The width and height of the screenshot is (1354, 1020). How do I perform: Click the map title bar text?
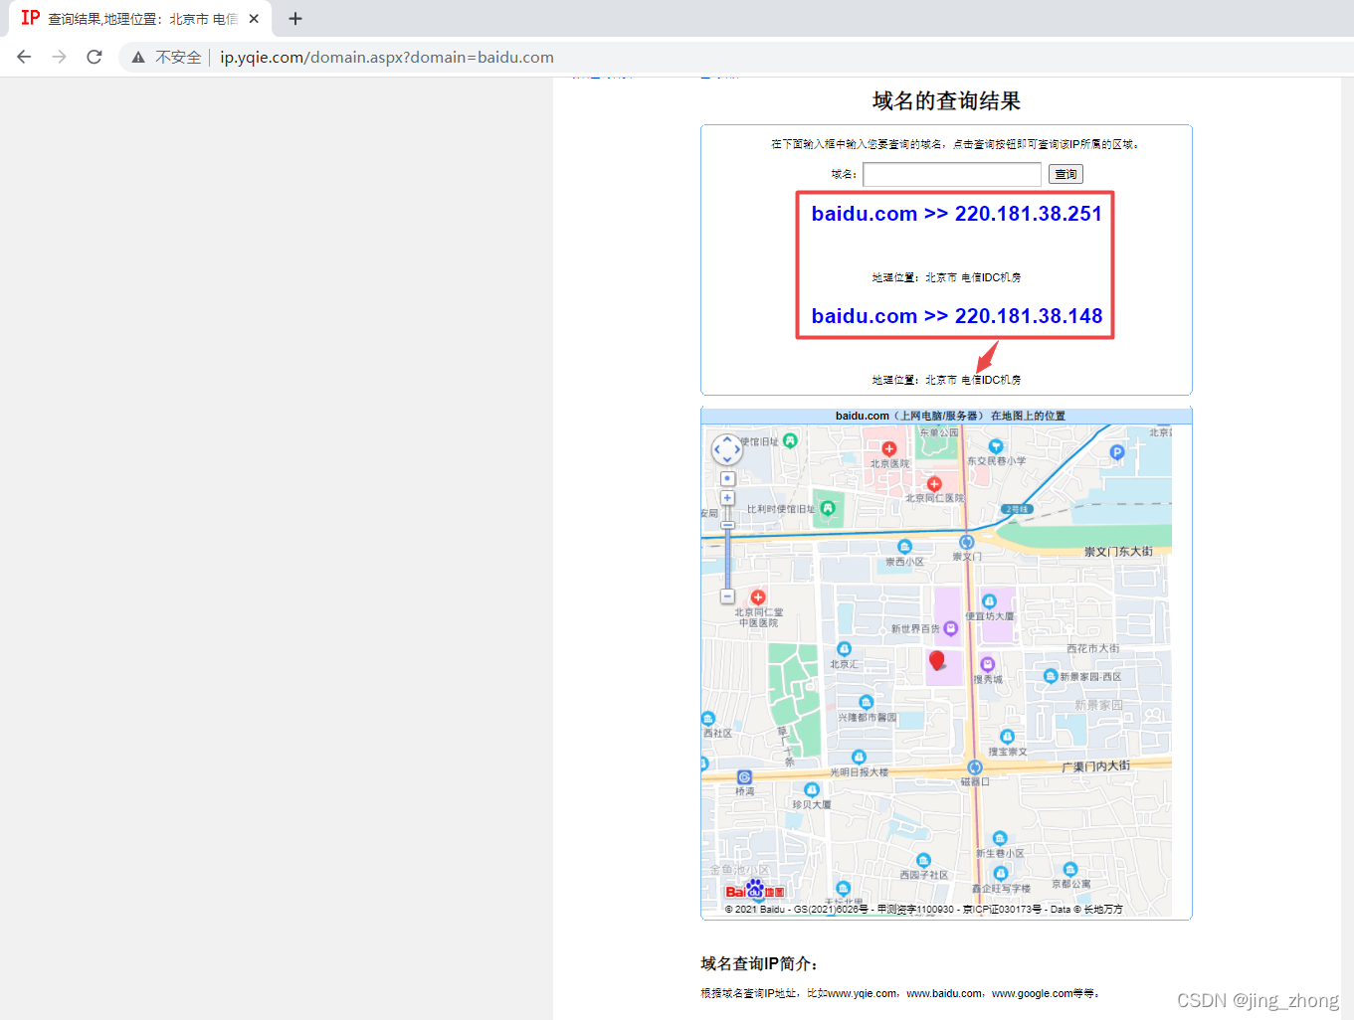[950, 416]
